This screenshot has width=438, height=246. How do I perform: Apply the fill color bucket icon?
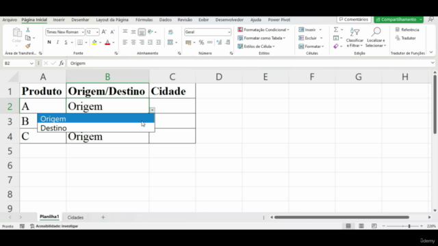[94, 42]
